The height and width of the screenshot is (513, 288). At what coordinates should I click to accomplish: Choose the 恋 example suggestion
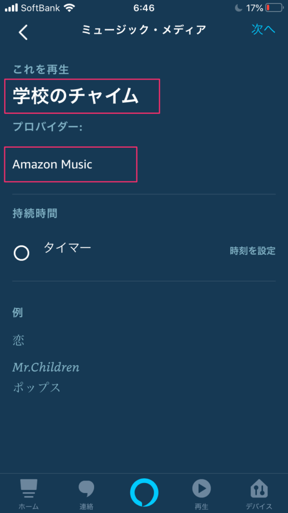coord(18,341)
